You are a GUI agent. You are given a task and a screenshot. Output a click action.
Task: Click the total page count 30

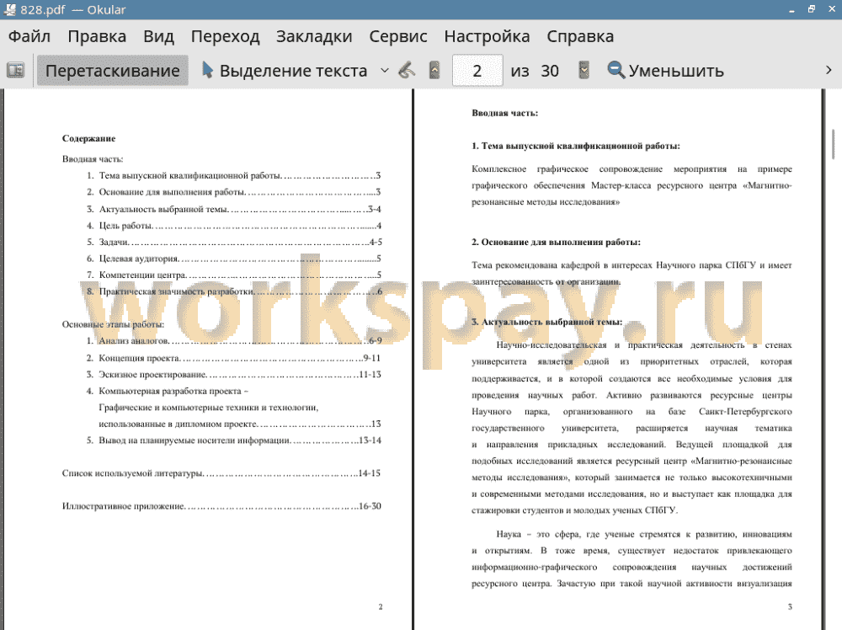click(550, 71)
